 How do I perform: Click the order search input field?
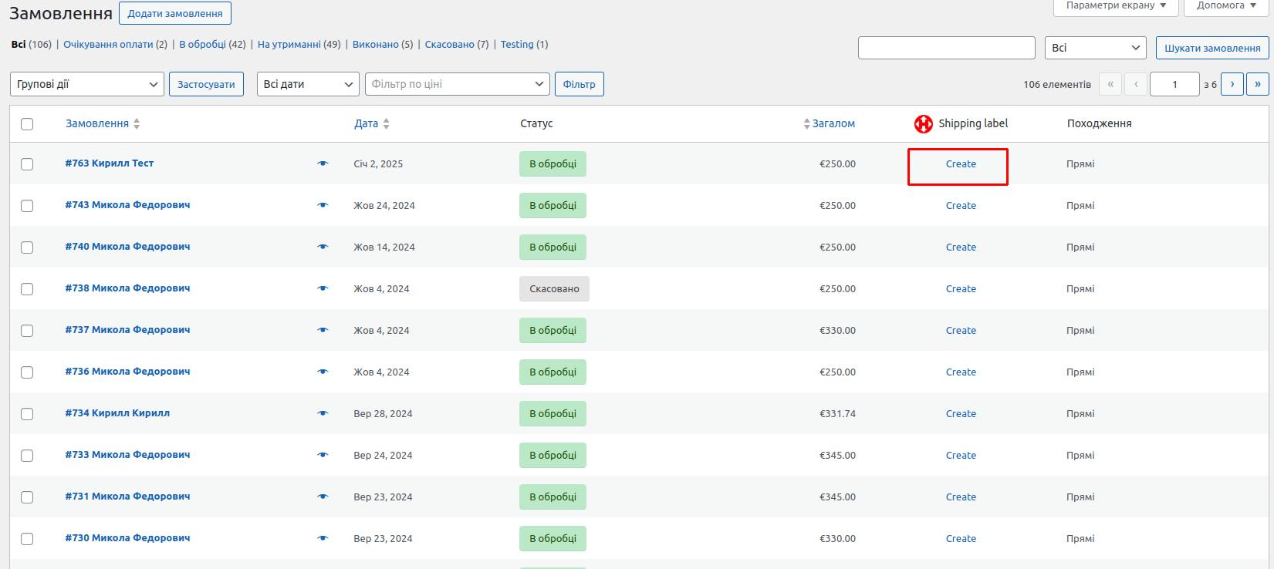pyautogui.click(x=946, y=48)
